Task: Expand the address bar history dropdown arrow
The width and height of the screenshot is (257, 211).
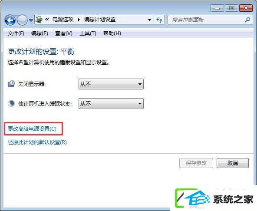Action: 149,20
